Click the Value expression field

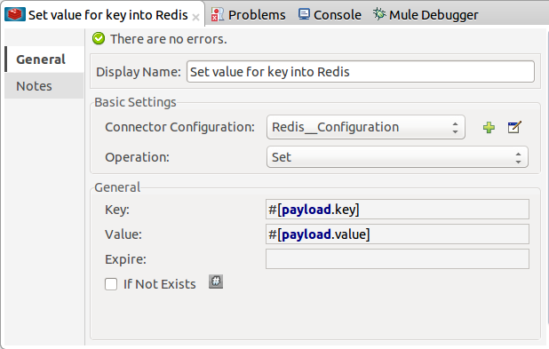point(397,234)
